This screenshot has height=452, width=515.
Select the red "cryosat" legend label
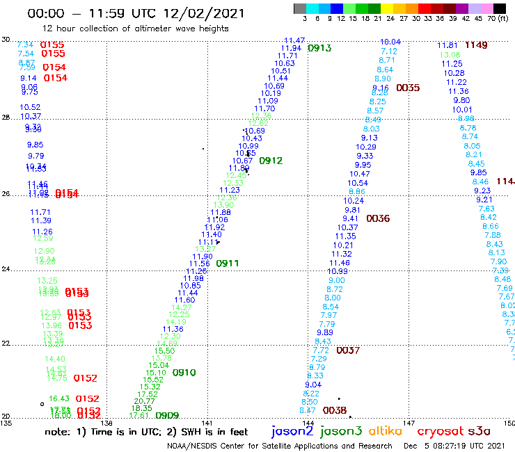441,431
